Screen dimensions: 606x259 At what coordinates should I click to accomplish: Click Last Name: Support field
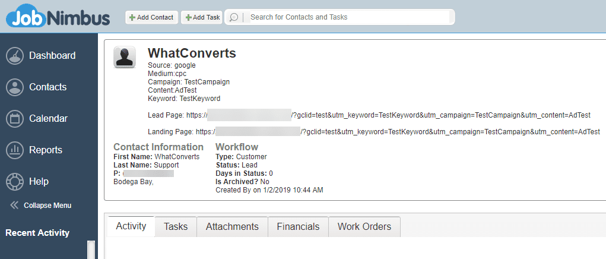(x=146, y=165)
